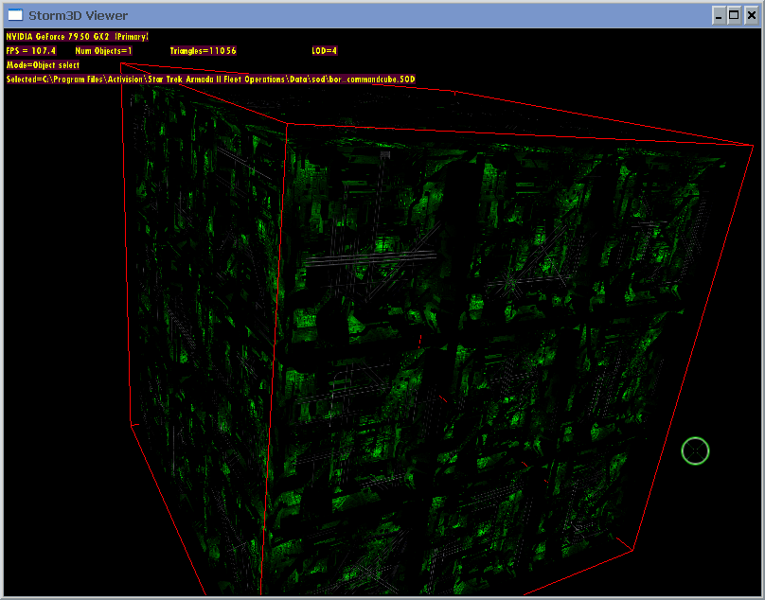Click the NVIDIA GeForce 7950 GX2 label

pyautogui.click(x=78, y=36)
